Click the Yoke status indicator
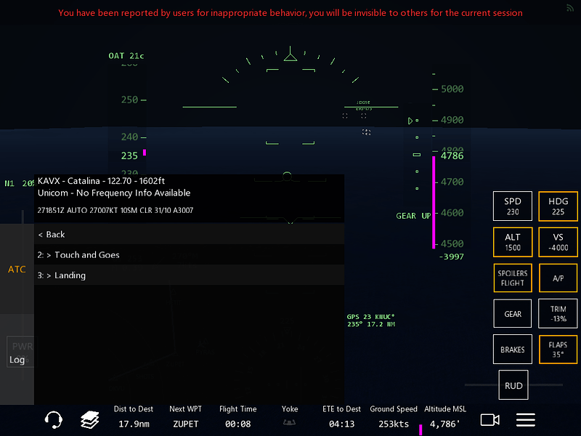 289,416
